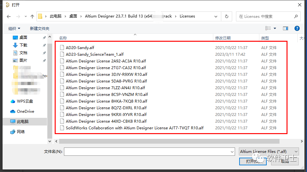This screenshot has height=172, width=307.
Task: Toggle the preview pane icon
Action: (x=286, y=28)
